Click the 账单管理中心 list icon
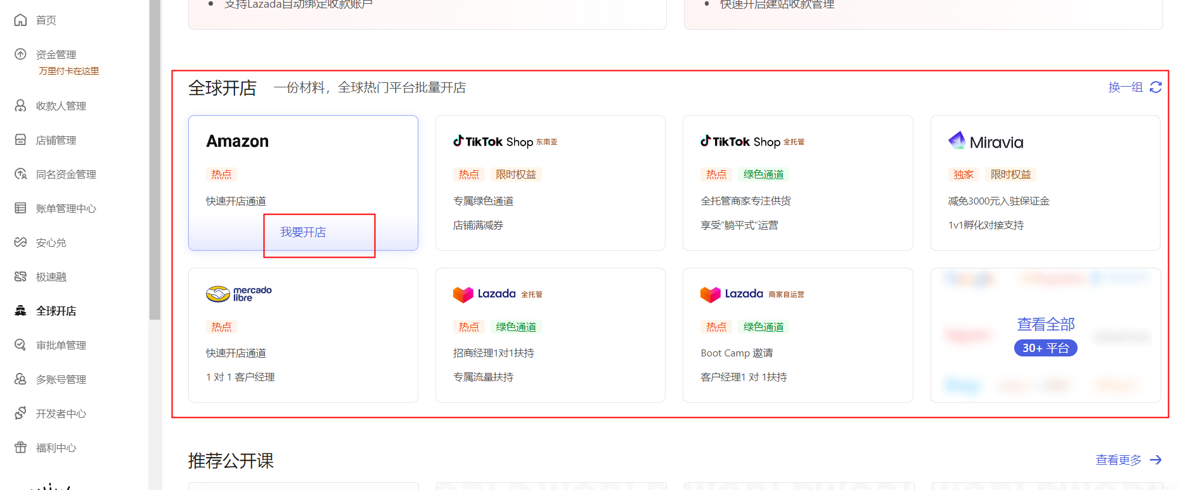1179x490 pixels. [x=21, y=208]
